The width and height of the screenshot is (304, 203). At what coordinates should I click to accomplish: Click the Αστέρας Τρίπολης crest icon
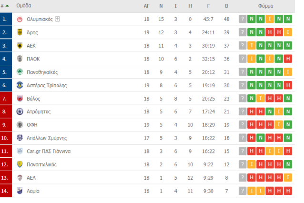click(x=20, y=85)
